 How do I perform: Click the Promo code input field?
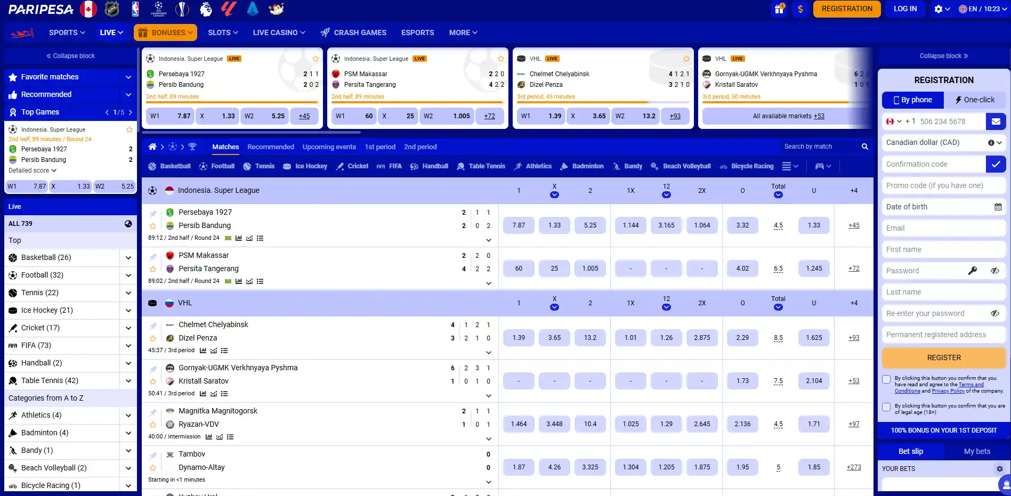pos(944,185)
